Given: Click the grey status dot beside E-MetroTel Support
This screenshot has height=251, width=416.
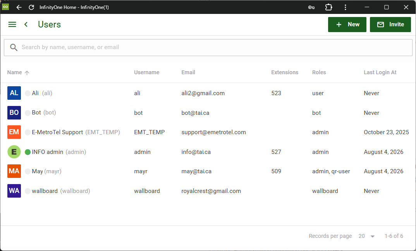Looking at the screenshot, I should [28, 132].
